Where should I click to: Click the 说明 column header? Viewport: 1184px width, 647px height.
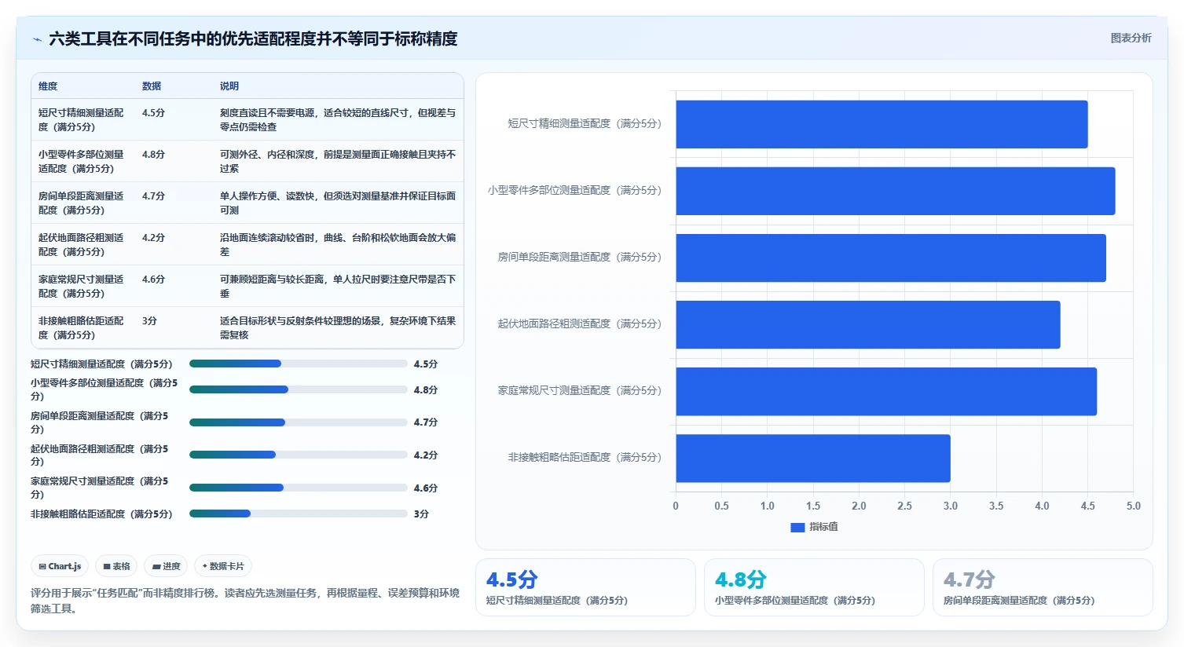point(229,86)
